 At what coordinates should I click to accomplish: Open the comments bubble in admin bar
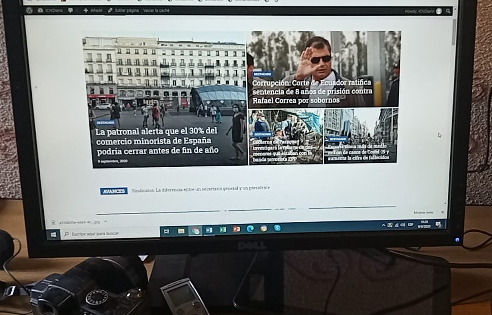(x=70, y=10)
